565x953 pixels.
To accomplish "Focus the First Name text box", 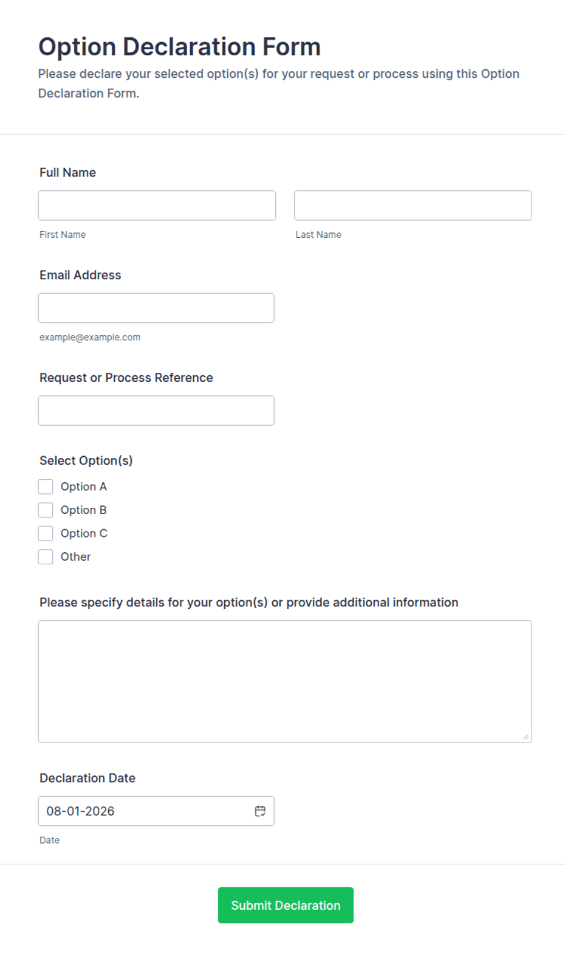I will (157, 206).
